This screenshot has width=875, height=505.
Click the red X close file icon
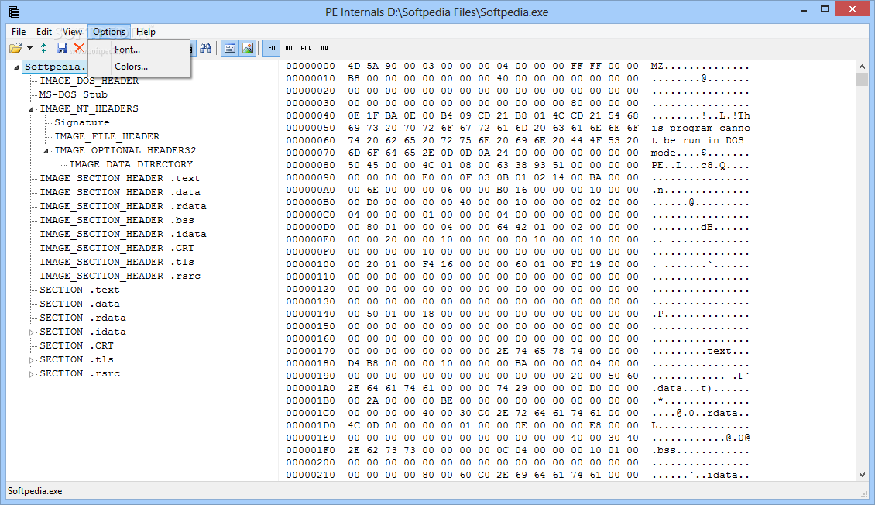tap(79, 49)
